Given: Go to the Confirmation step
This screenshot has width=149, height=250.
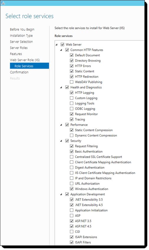Looking at the screenshot, I should [x=19, y=72].
